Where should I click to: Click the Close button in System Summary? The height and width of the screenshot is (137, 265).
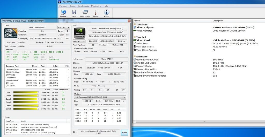click(x=124, y=133)
